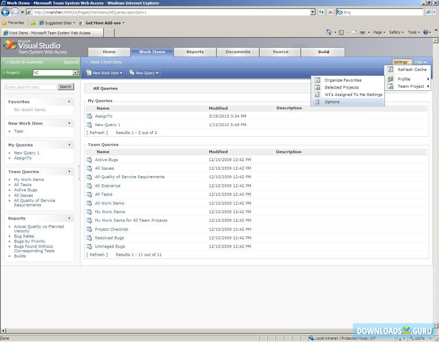Screen dimensions: 439x342
Task: Click the search text input field
Action: coord(30,87)
